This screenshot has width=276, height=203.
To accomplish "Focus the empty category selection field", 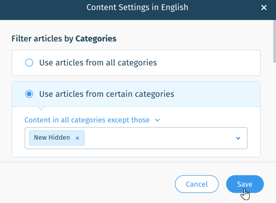I will coord(158,138).
